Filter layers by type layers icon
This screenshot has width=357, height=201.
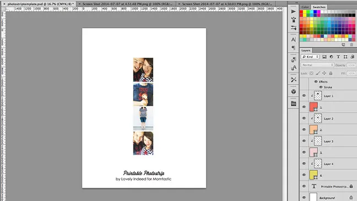click(x=338, y=57)
